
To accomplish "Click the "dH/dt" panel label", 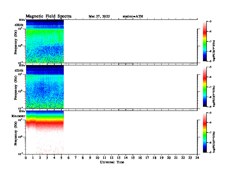I will (19, 25).
